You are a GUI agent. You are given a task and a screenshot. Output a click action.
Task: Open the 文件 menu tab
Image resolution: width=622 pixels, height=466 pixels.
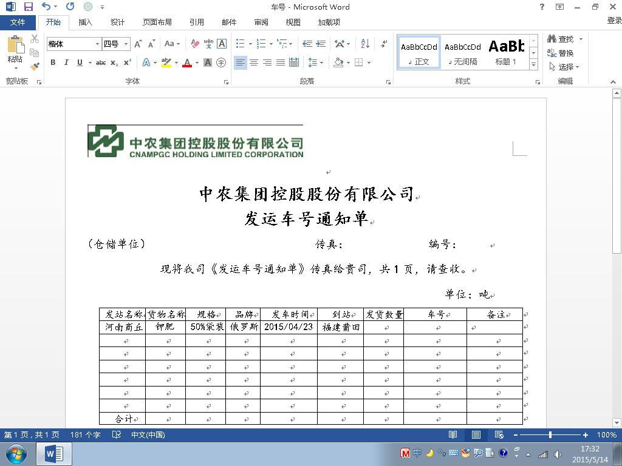point(18,22)
